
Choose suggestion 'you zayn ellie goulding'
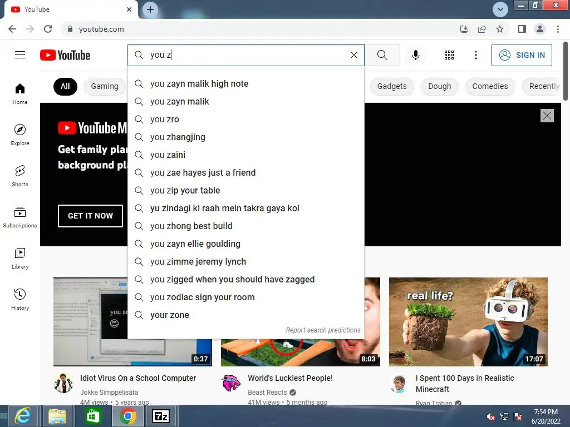point(245,244)
